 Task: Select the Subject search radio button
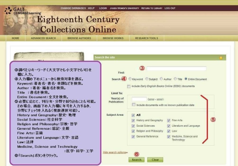coord(147,79)
